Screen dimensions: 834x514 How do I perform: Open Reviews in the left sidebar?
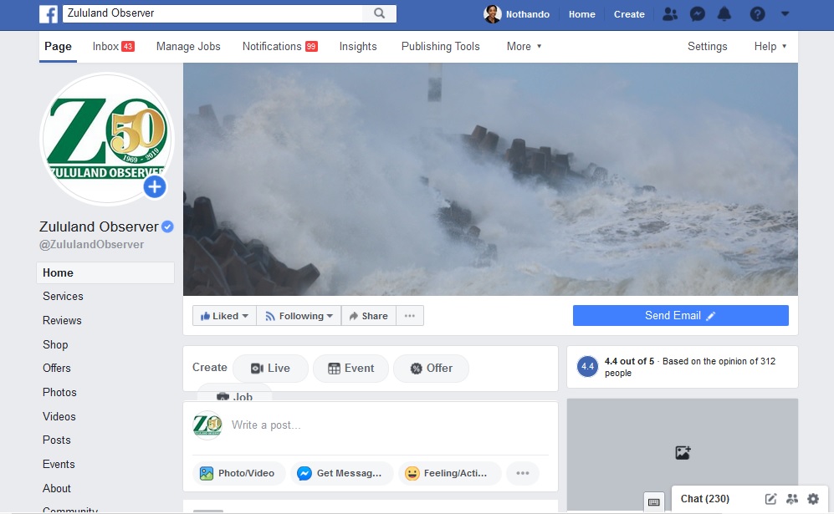click(63, 320)
